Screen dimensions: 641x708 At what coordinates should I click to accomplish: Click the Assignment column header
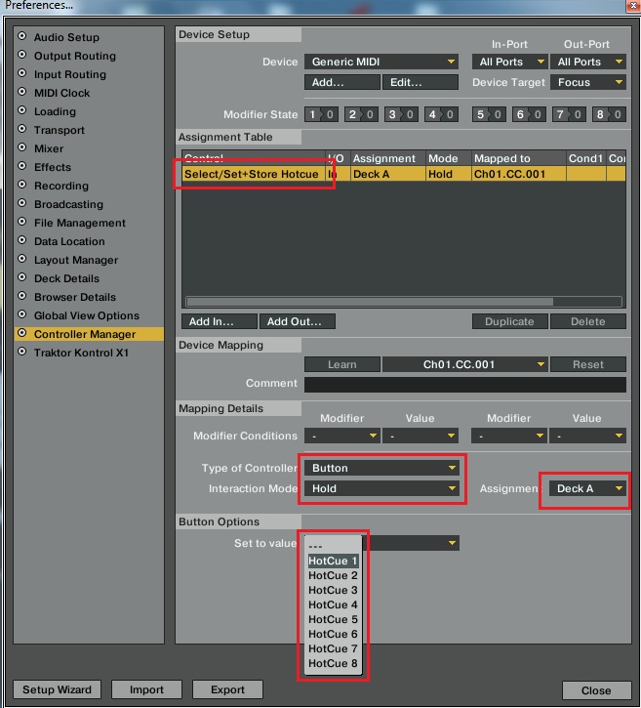click(387, 158)
